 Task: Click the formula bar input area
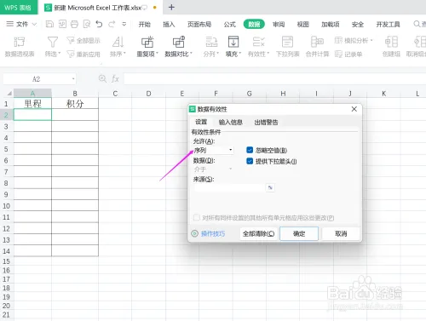coord(274,78)
